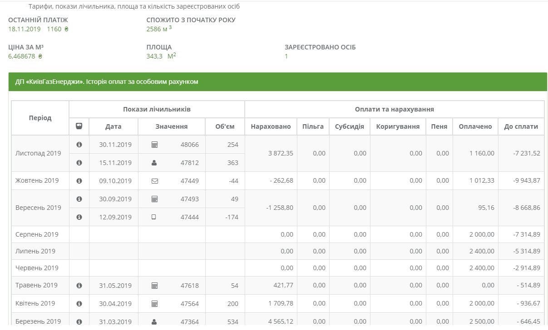The width and height of the screenshot is (548, 330).
Task: Click last payment date 18.11.2019
Action: click(x=25, y=29)
